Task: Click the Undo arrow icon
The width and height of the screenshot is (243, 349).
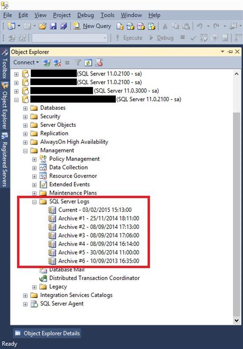Action: [200, 26]
